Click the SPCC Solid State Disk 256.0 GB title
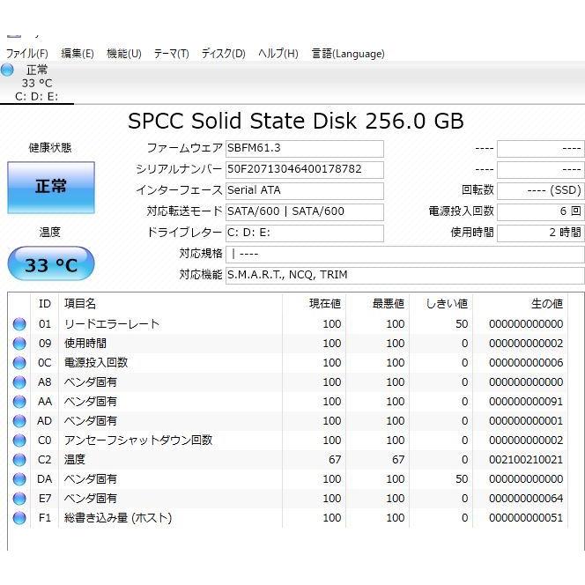Screen dimensions: 585x585 pos(296,122)
